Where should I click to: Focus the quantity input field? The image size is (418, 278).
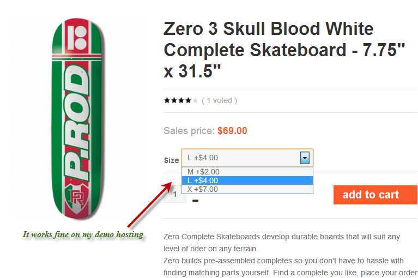point(174,194)
